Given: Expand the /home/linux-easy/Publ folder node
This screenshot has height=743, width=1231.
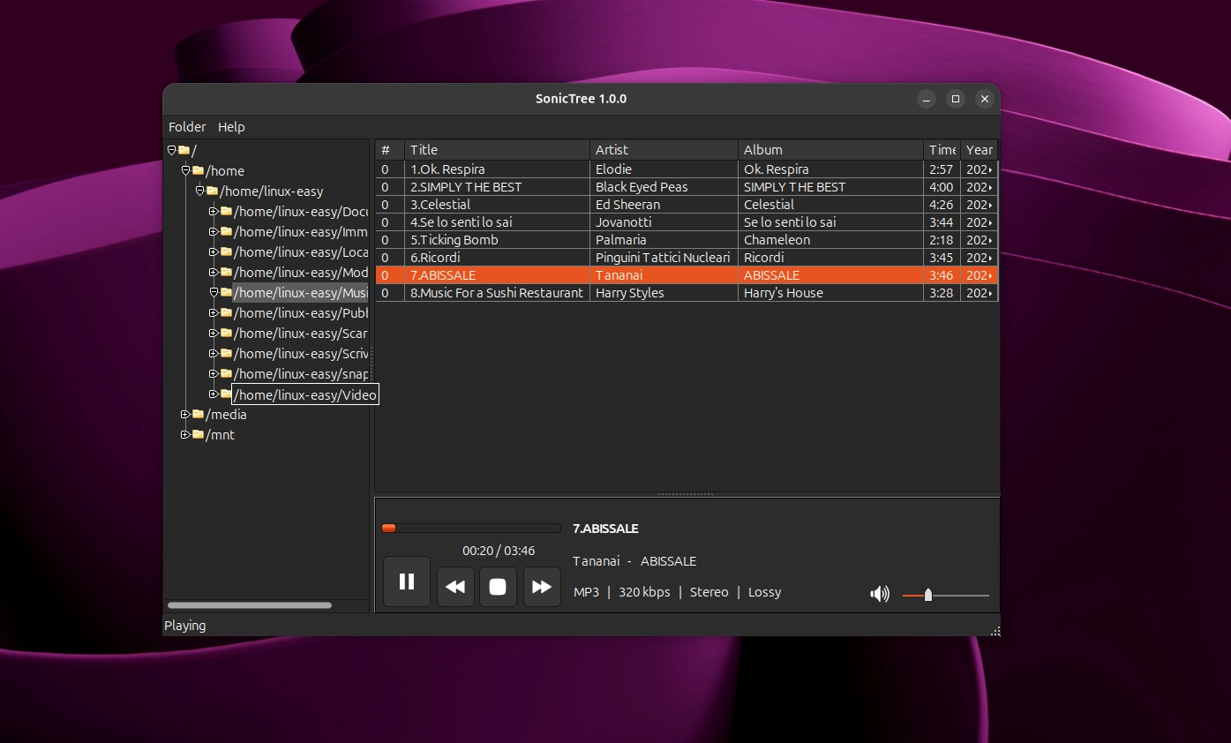Looking at the screenshot, I should click(214, 312).
